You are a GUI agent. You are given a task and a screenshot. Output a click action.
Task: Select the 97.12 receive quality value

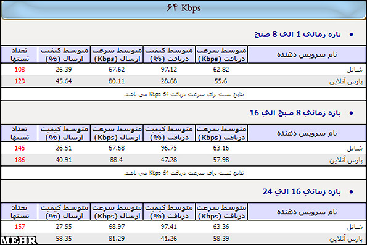click(x=169, y=69)
